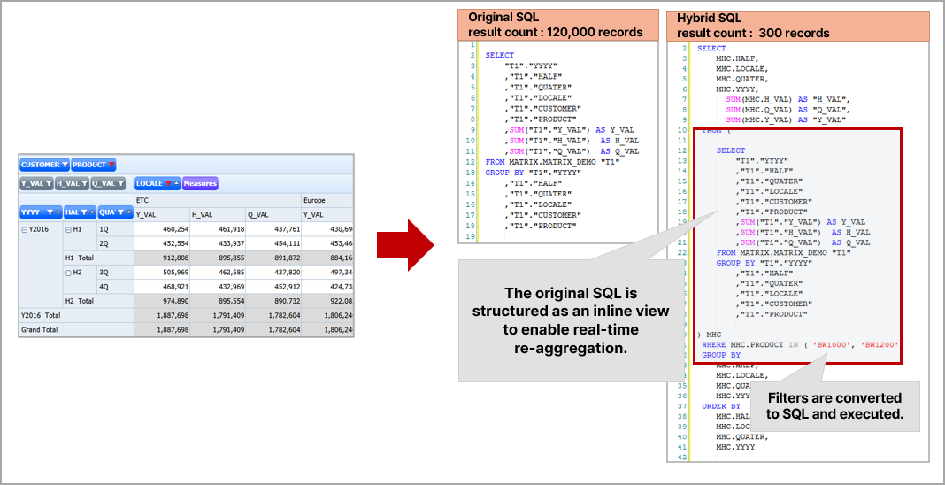Select the ETC column header

(x=218, y=199)
